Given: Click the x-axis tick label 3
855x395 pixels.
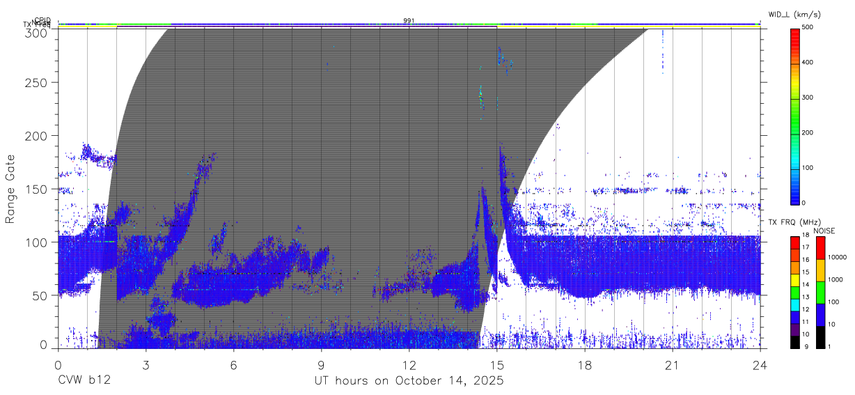Looking at the screenshot, I should (146, 364).
